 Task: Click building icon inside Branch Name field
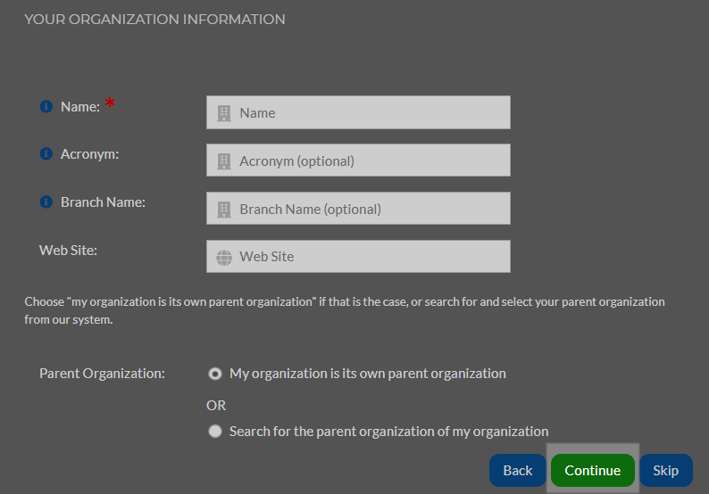click(x=224, y=209)
